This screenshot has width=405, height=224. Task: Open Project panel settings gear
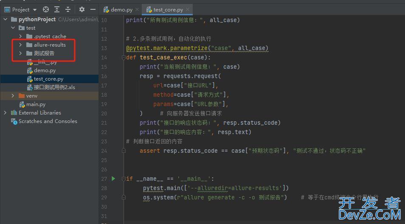click(x=82, y=10)
